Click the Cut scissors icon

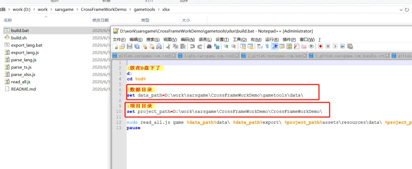(x=168, y=46)
